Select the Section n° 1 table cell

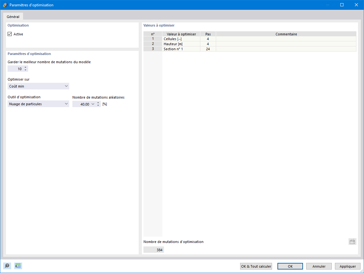coord(181,49)
